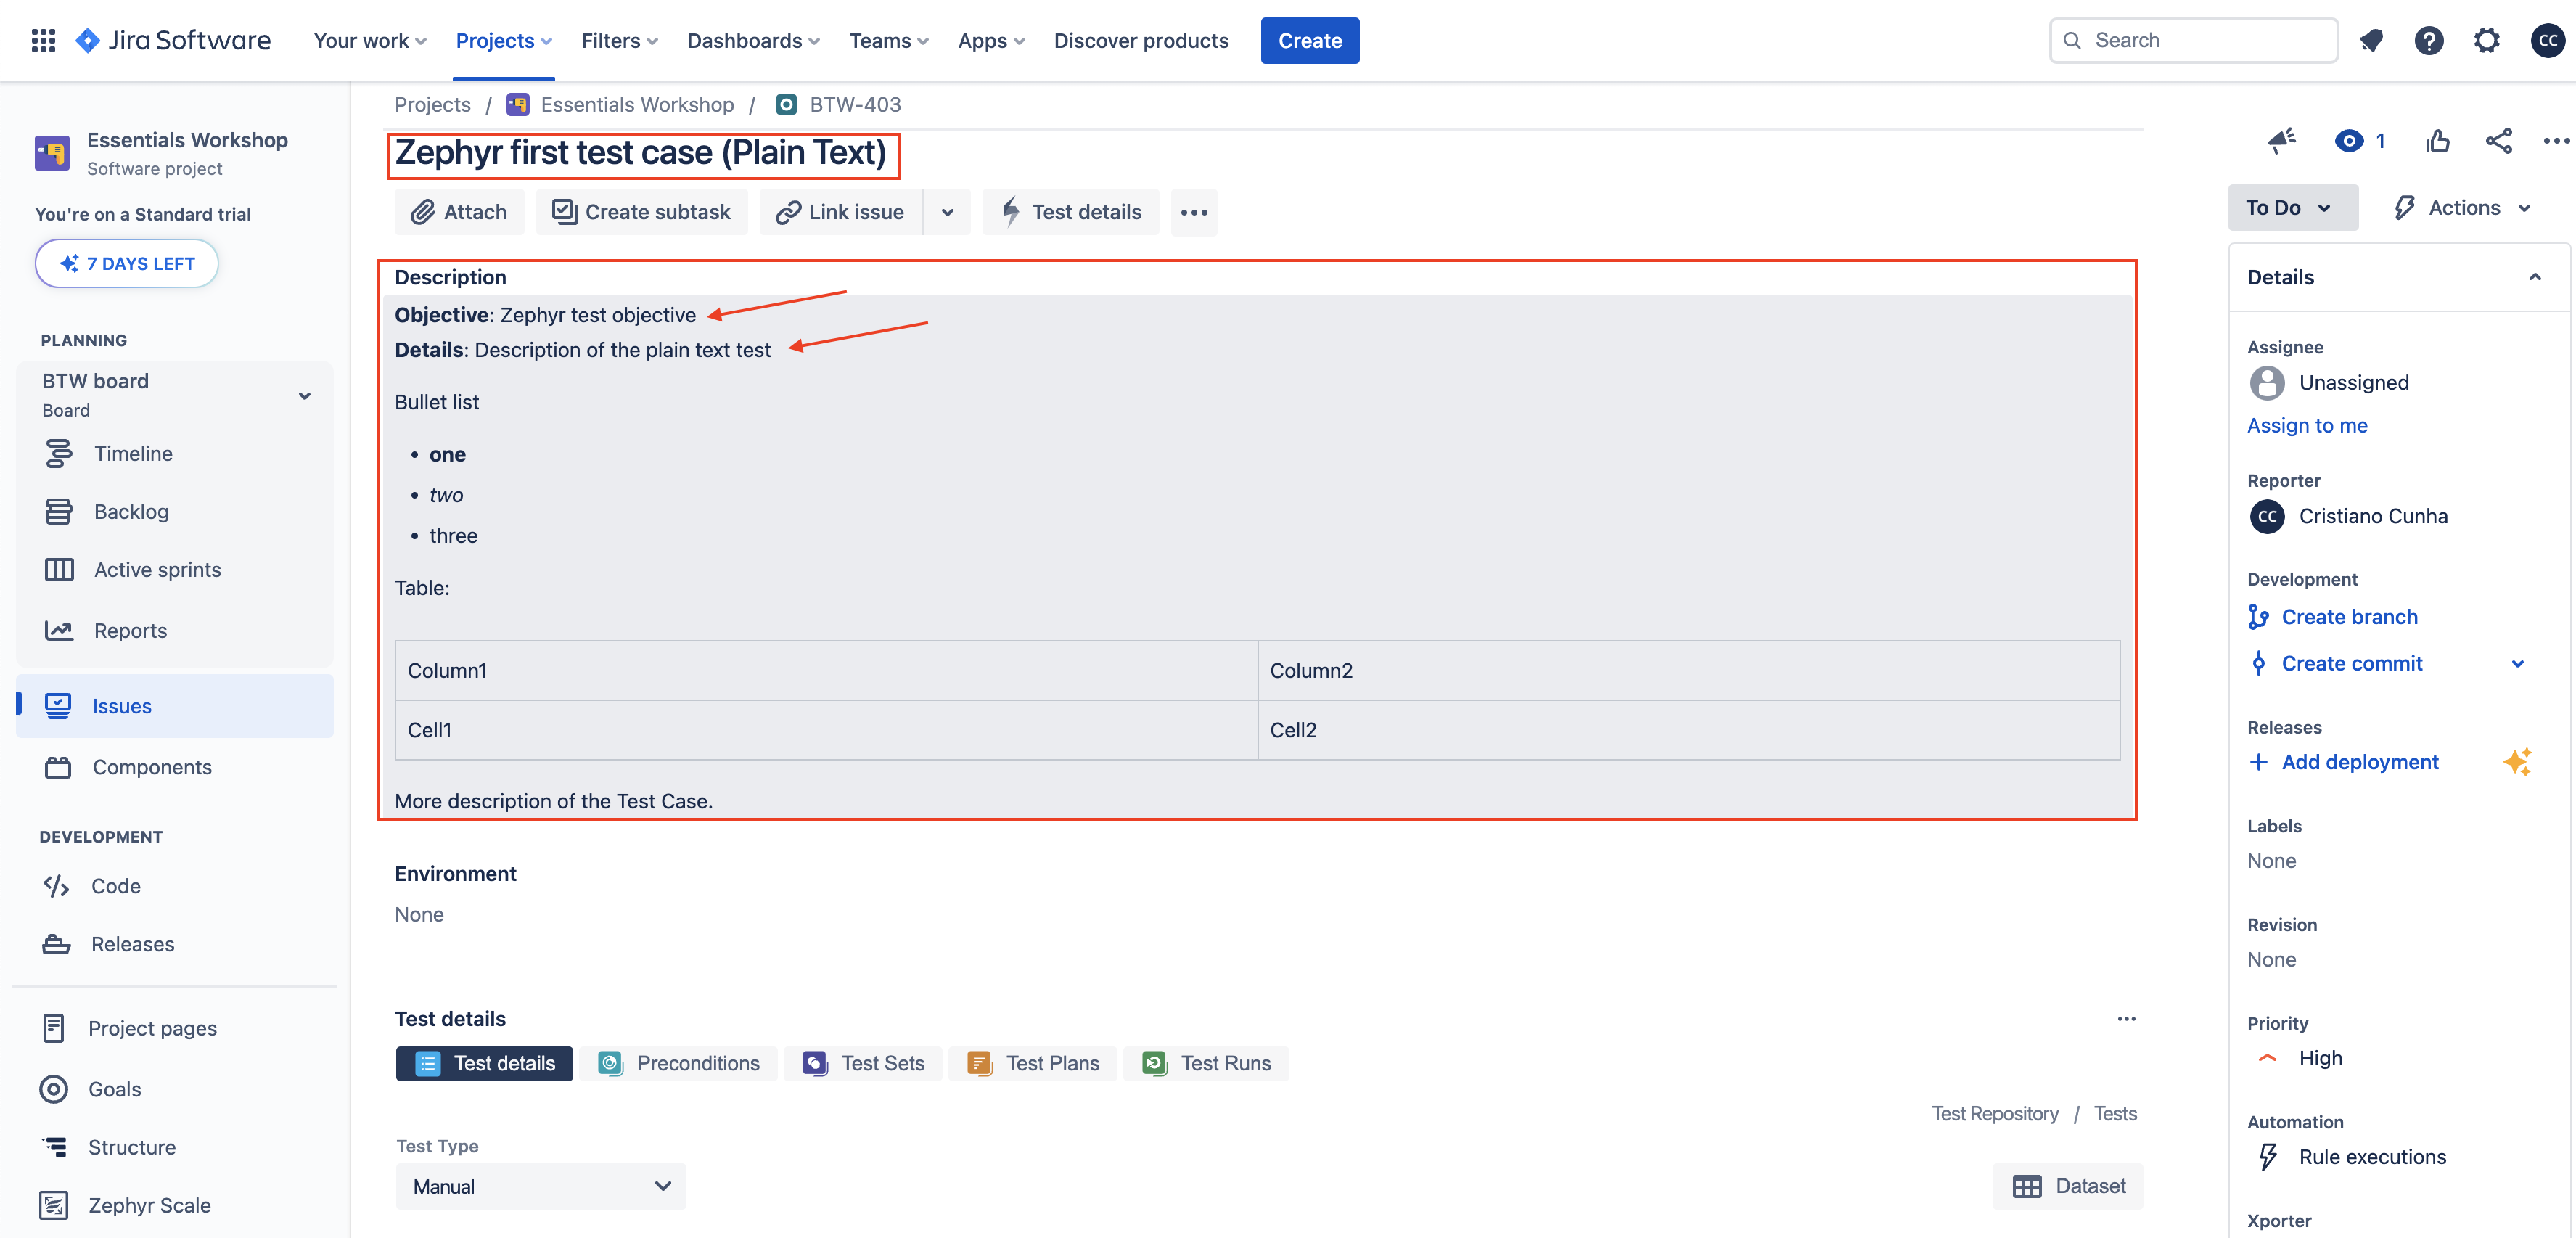Click the Essentials Workshop breadcrumb link
The height and width of the screenshot is (1238, 2576).
pyautogui.click(x=637, y=104)
